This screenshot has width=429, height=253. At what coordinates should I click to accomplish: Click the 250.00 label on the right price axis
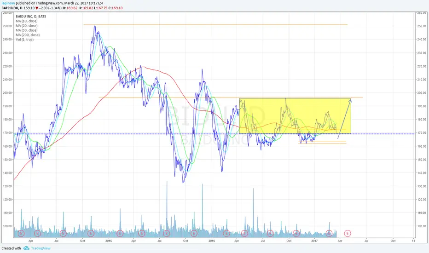click(422, 26)
